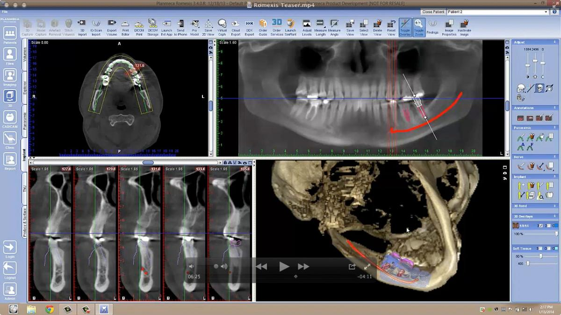Switch to the Volumes side tab

point(25,54)
